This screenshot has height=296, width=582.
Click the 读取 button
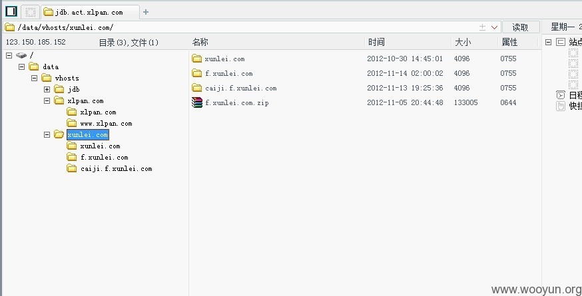coord(520,27)
